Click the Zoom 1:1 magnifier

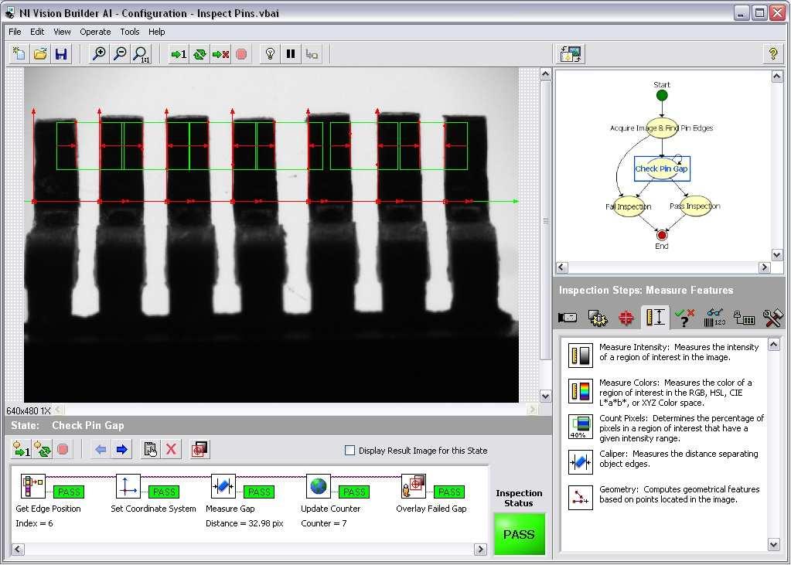tap(141, 54)
